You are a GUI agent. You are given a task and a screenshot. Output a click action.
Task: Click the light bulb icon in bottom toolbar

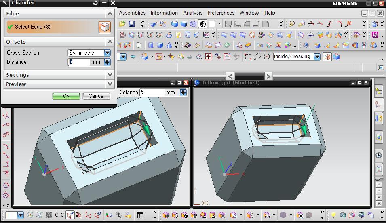(x=333, y=215)
